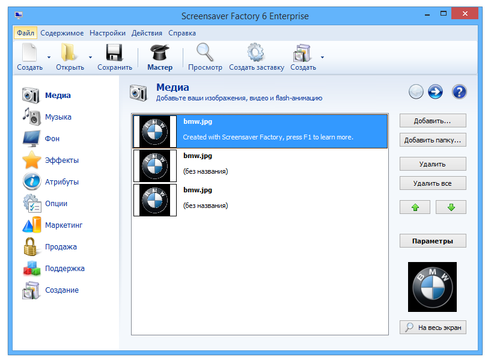Screen dimensions: 488x363
Task: Select the Атрибуты info icon
Action: coord(31,181)
